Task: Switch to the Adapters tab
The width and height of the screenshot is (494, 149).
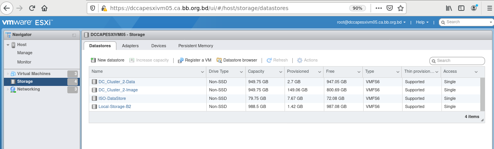Action: (x=130, y=46)
